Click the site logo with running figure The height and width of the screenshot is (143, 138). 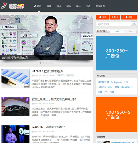pyautogui.click(x=12, y=6)
